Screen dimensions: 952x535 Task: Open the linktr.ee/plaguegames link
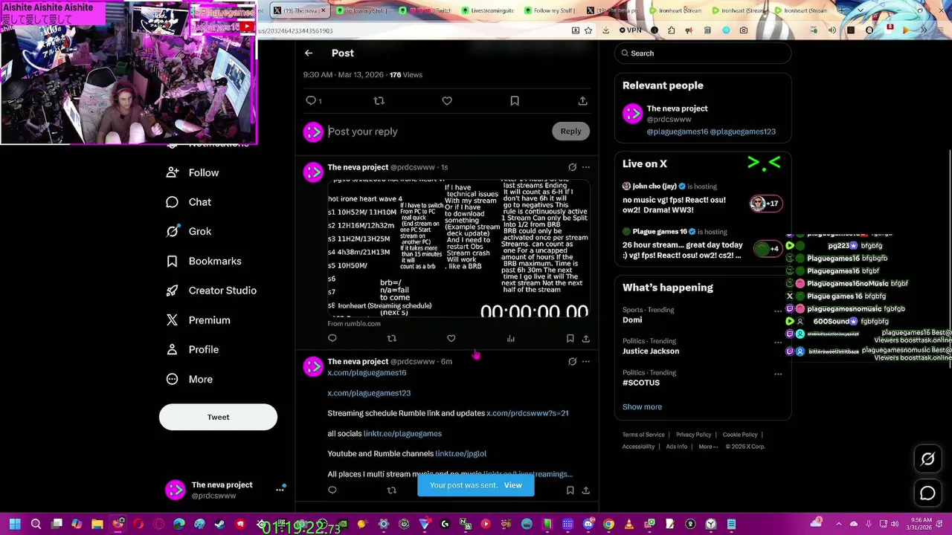pyautogui.click(x=402, y=433)
